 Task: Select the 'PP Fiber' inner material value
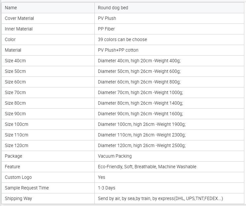pos(106,29)
